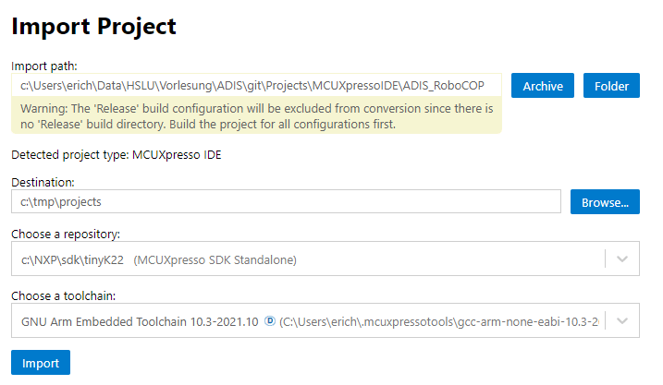Expand the toolchain dropdown chevron arrow
The height and width of the screenshot is (385, 663).
(x=621, y=320)
